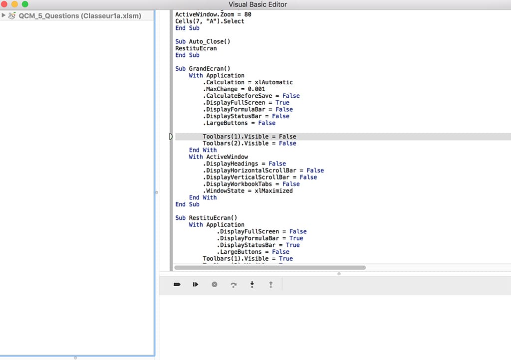Viewport: 511px width, 360px height.
Task: Click the horizontal scrollbar of the code pane
Action: [x=269, y=268]
